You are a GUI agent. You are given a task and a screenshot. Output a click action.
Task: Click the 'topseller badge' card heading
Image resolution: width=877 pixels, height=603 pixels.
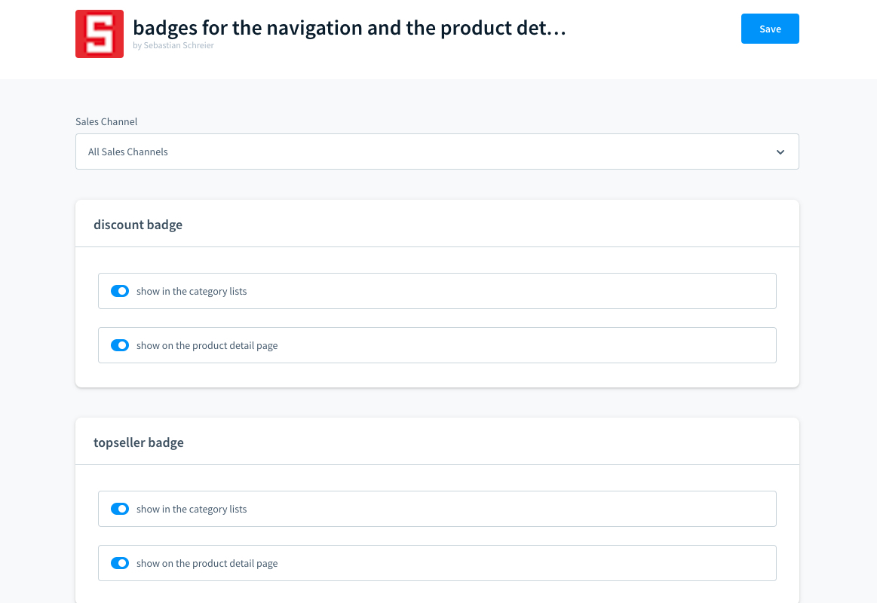coord(139,442)
